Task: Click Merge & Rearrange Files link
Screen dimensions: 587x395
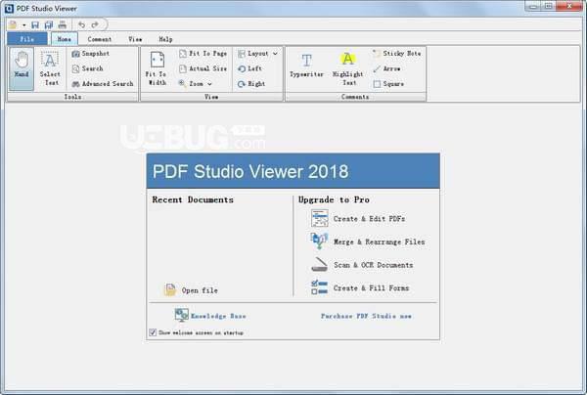Action: coord(380,241)
